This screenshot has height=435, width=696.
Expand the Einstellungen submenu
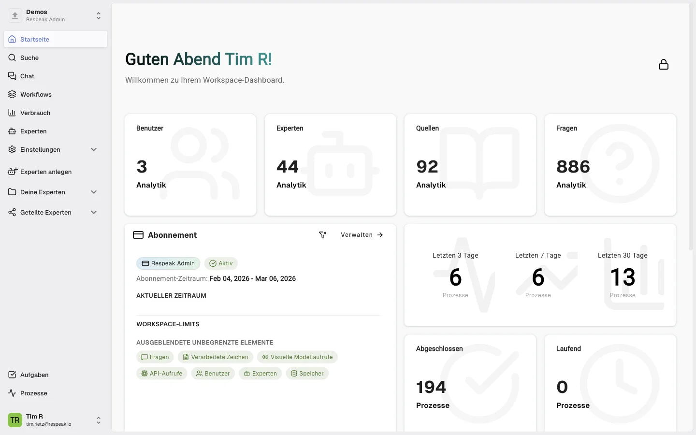(94, 150)
